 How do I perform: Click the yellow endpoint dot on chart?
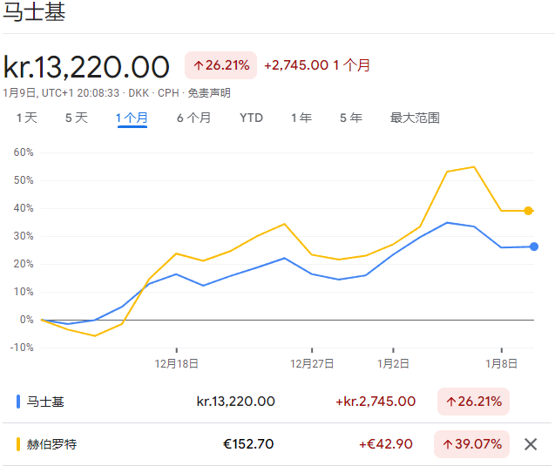[528, 211]
